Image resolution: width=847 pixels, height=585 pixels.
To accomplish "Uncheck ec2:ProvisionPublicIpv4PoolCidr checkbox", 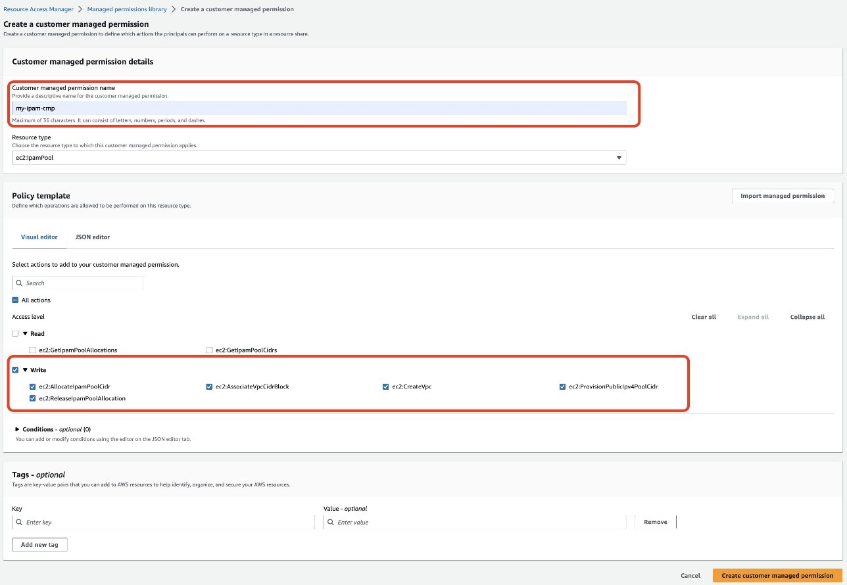I will (x=562, y=386).
